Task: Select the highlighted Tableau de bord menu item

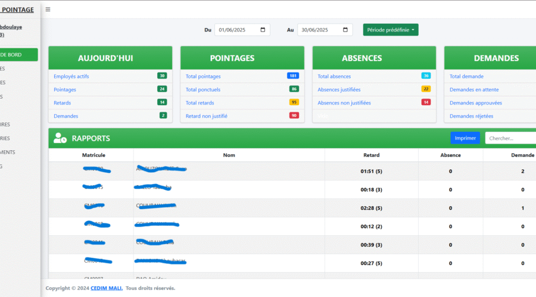Action: [18, 55]
